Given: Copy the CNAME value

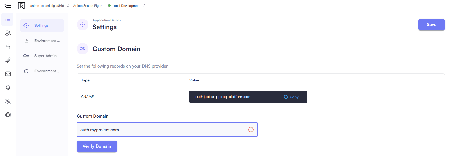Looking at the screenshot, I should point(291,97).
